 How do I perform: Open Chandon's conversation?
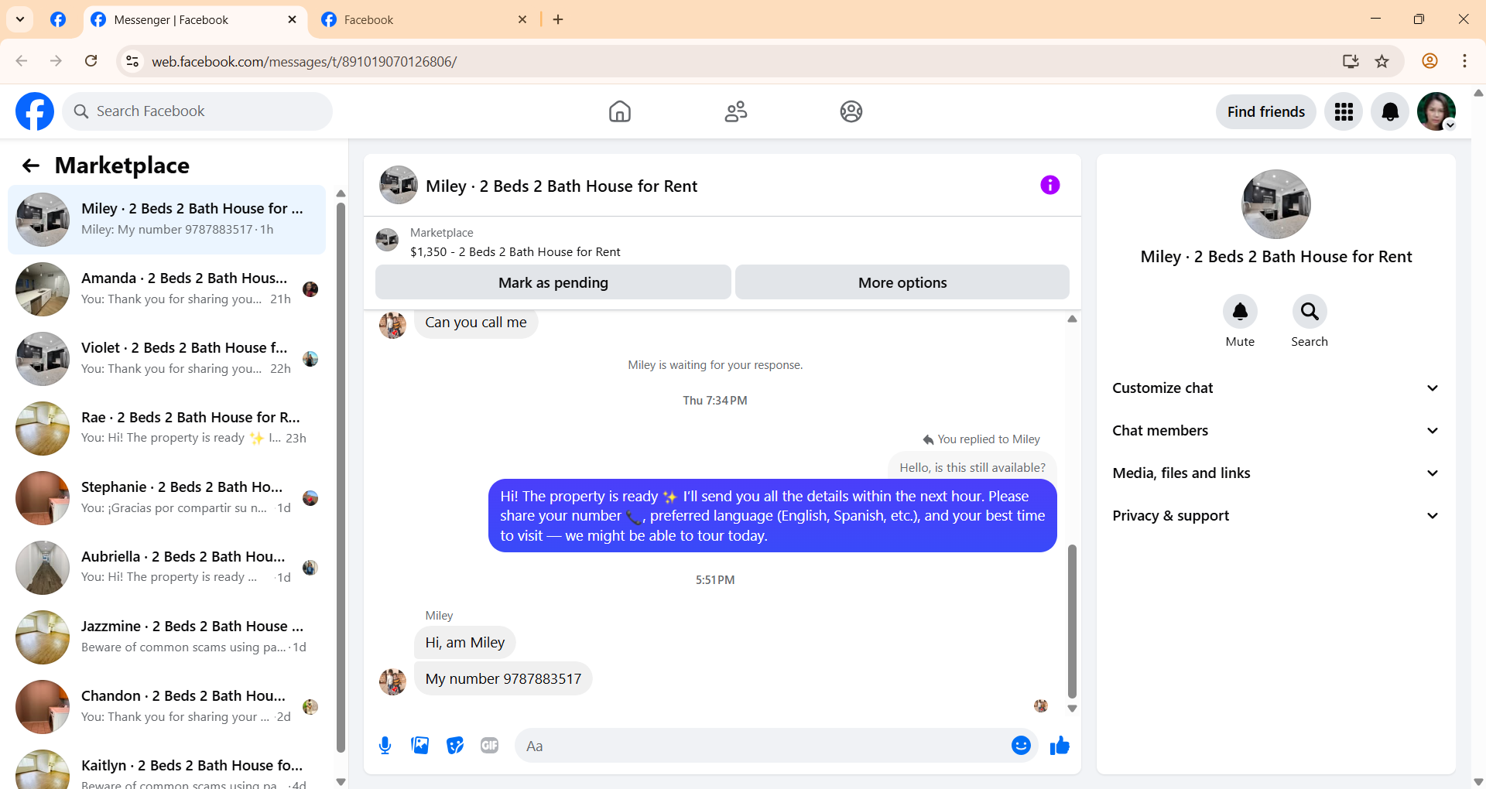166,706
